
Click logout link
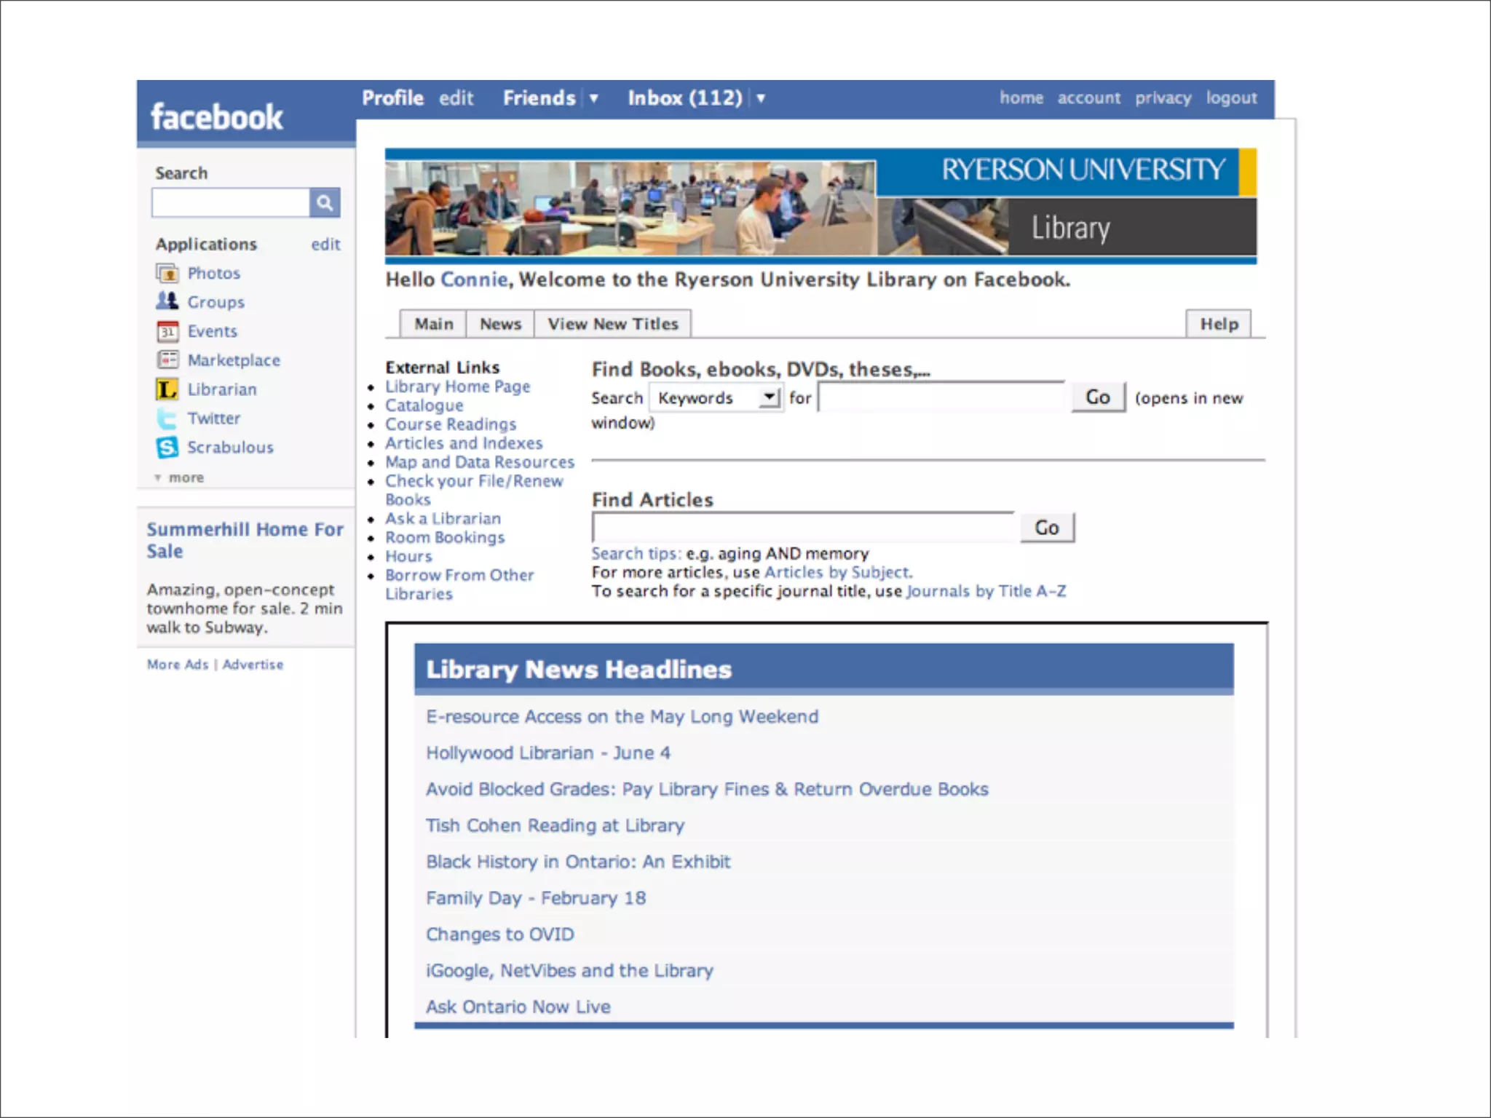tap(1232, 98)
